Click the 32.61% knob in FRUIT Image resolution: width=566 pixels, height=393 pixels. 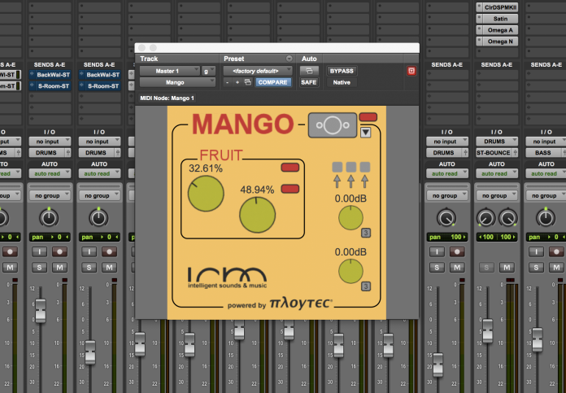[x=206, y=194]
